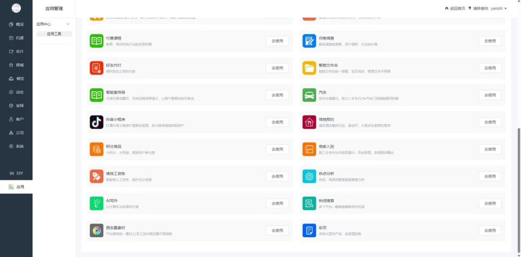Click the green 汽车 car icon
This screenshot has width=521, height=257.
point(309,95)
